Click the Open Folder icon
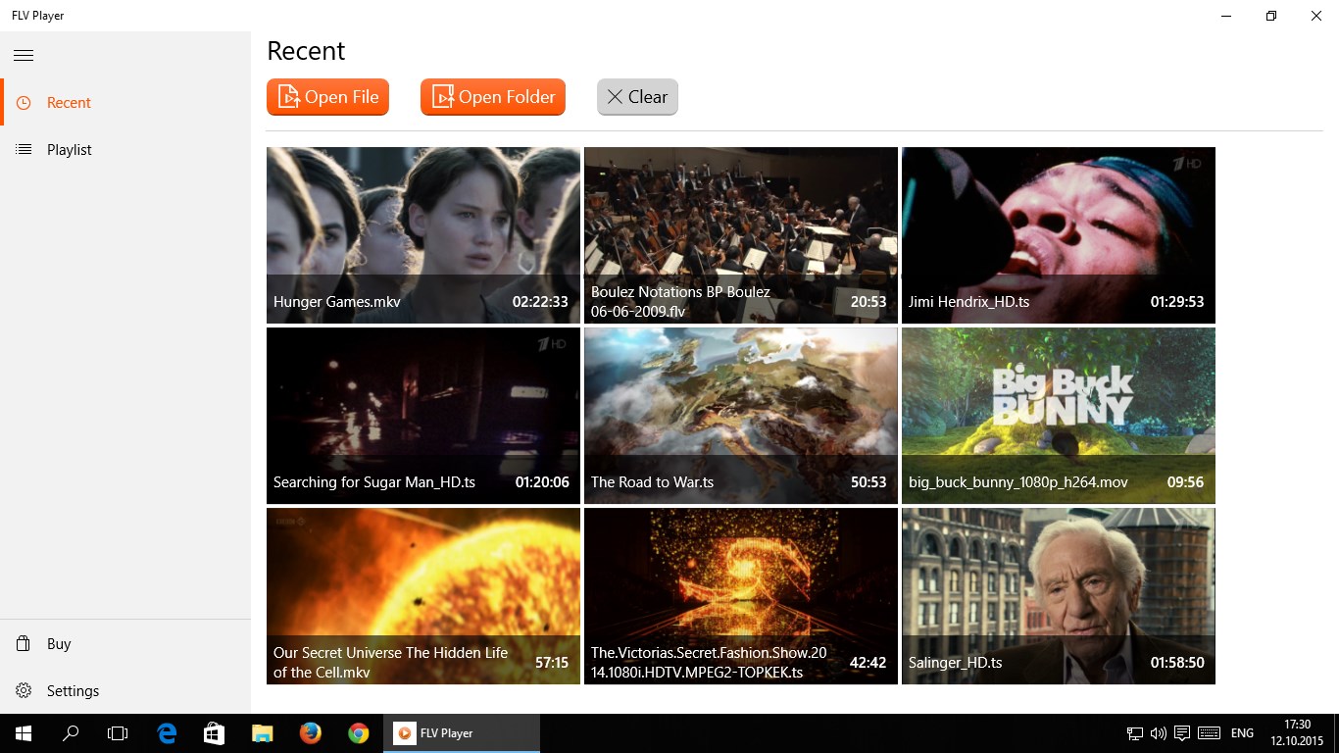 pos(443,96)
